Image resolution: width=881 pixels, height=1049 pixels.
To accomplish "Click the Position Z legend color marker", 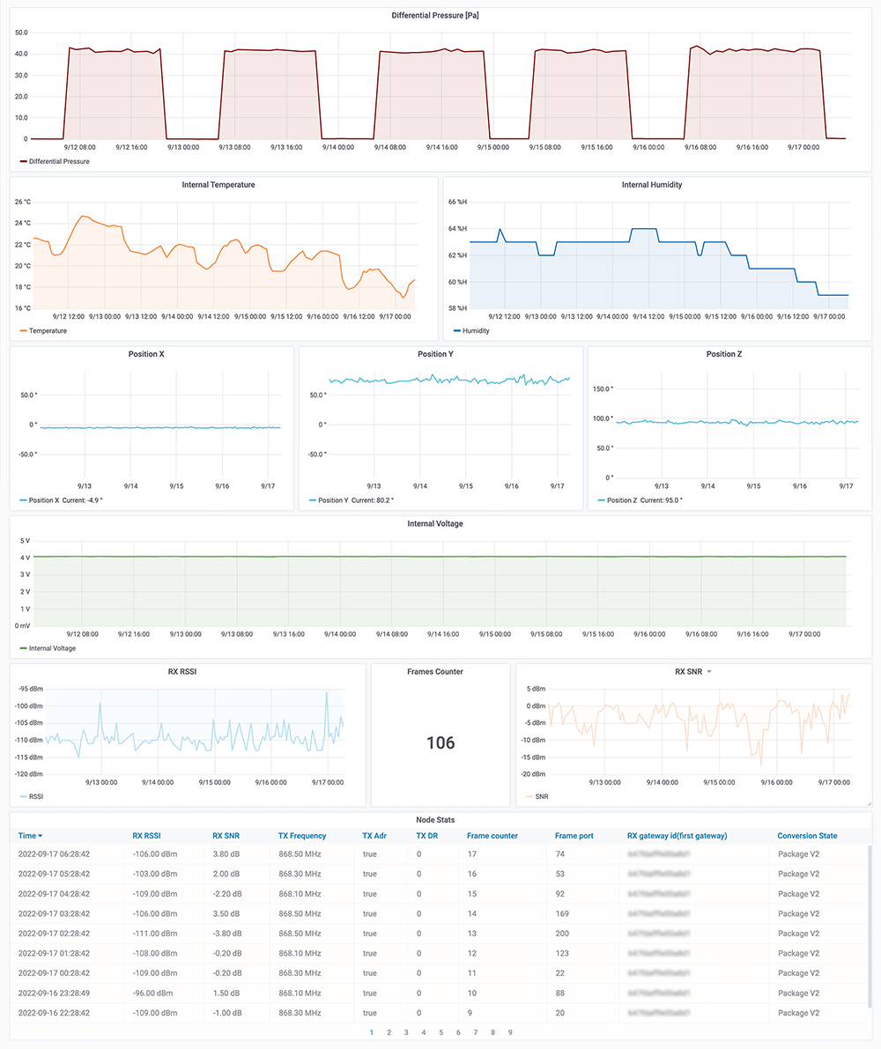I will [x=601, y=499].
